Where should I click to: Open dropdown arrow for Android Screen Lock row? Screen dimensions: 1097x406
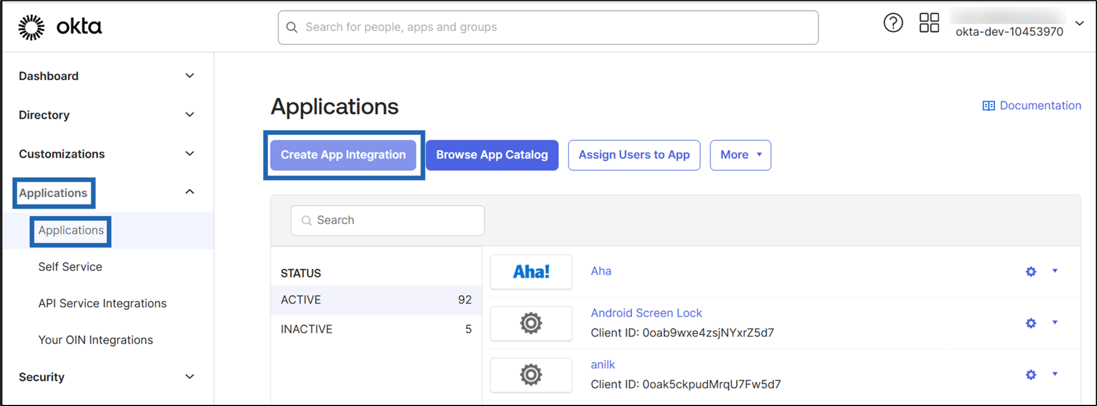coord(1055,322)
